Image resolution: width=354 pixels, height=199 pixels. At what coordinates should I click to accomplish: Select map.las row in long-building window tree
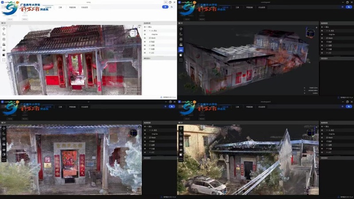336,34
